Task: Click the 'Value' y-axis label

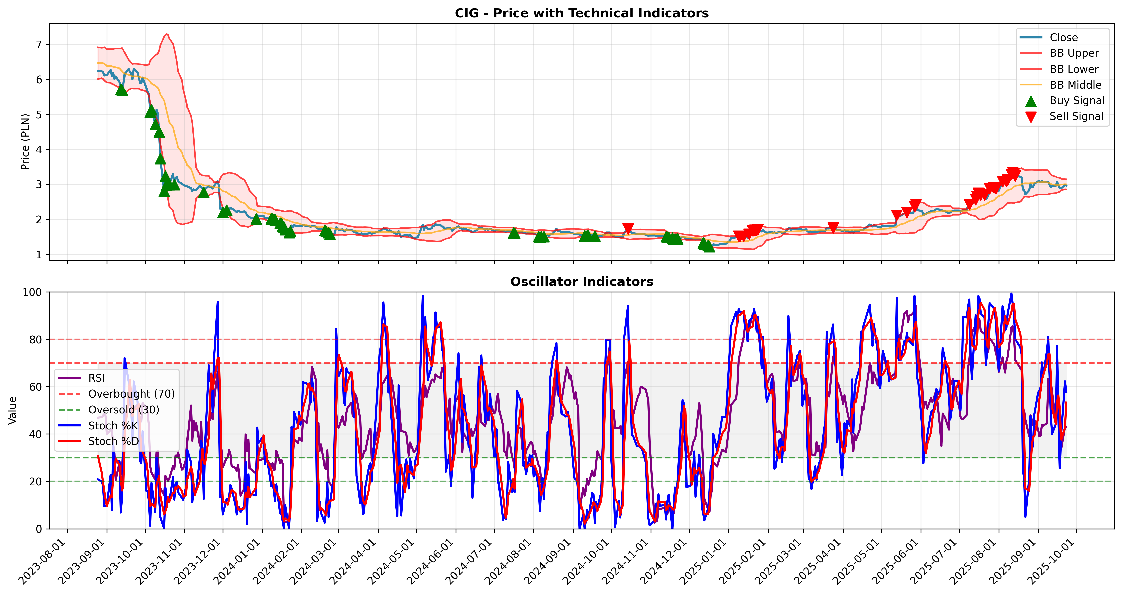Action: coord(12,410)
